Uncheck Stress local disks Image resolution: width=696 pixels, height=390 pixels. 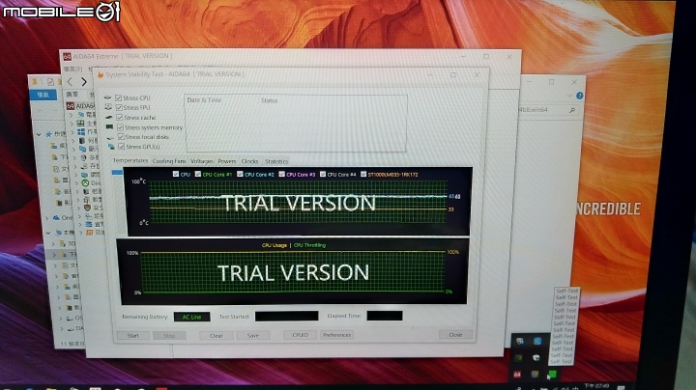pyautogui.click(x=121, y=137)
